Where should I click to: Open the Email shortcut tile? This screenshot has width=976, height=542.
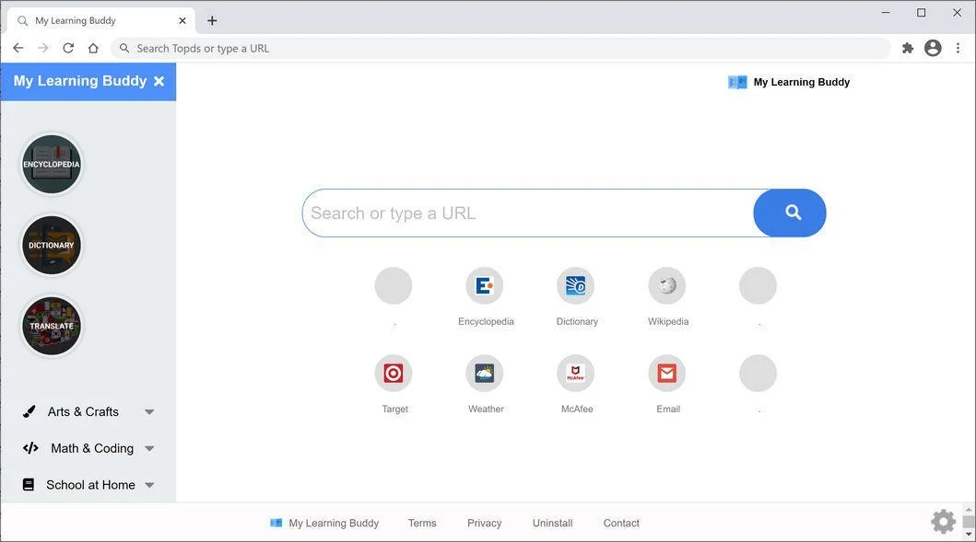[x=666, y=374]
